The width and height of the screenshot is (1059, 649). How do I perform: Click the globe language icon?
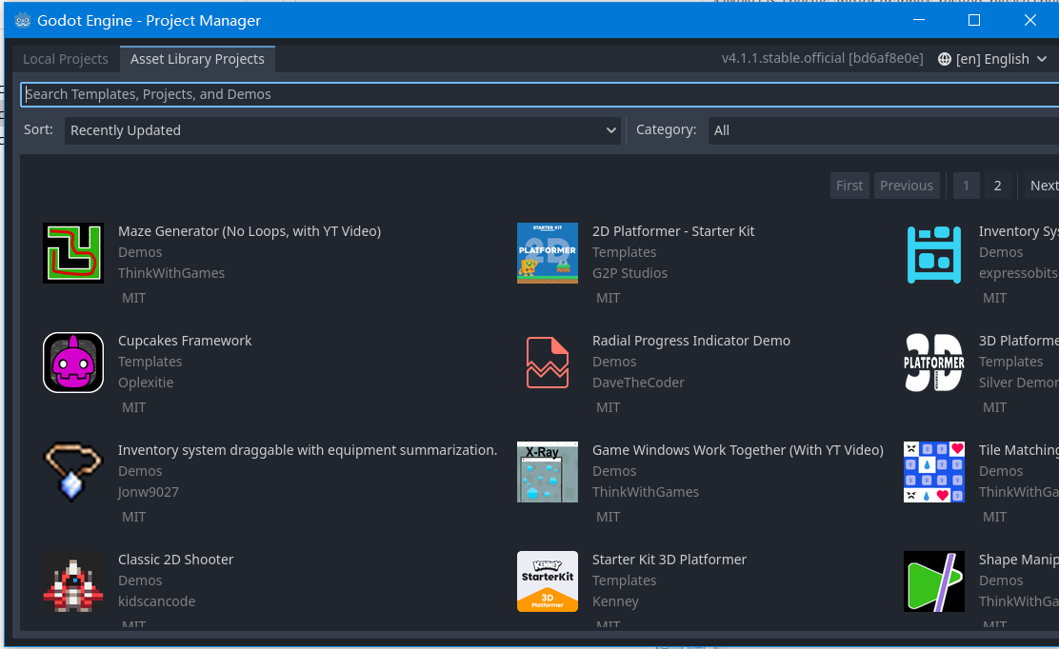click(944, 58)
